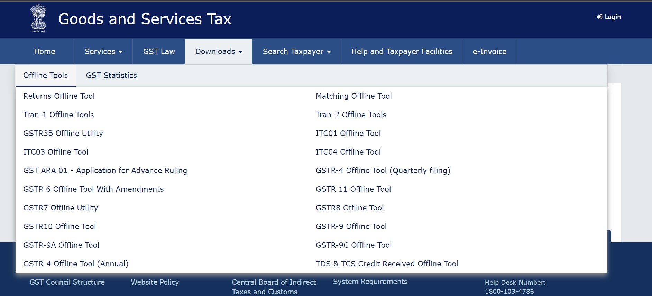The height and width of the screenshot is (296, 652).
Task: Open GSTR-4 Offline Tool (Annual)
Action: click(x=76, y=264)
